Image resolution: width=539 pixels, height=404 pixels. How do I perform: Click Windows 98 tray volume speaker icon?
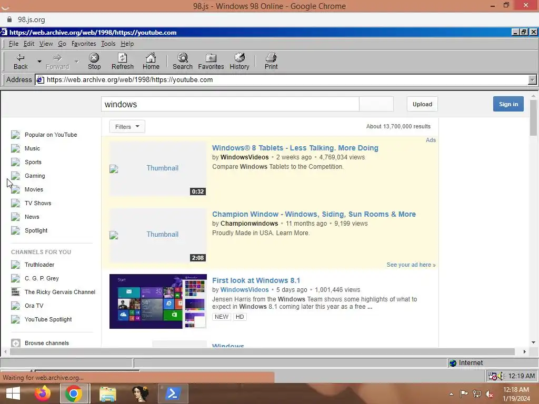501,376
